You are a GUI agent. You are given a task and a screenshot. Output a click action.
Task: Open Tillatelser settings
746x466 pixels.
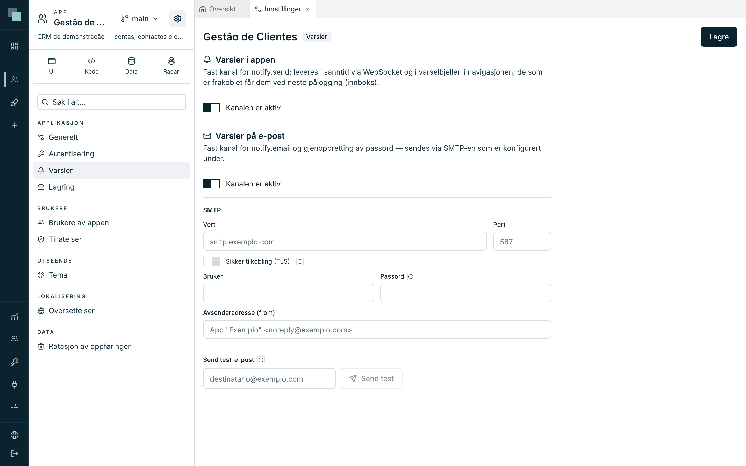pyautogui.click(x=112, y=239)
